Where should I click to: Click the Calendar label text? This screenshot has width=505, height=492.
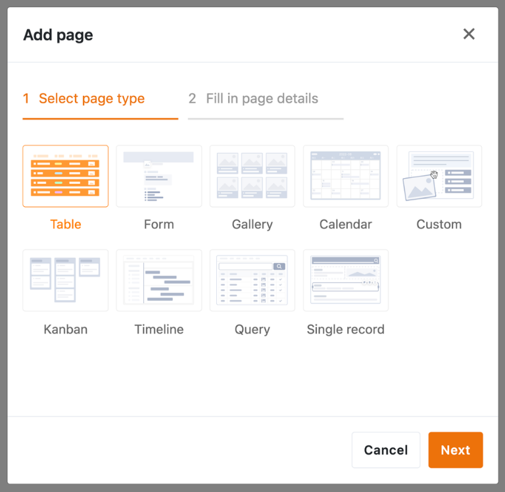pyautogui.click(x=346, y=224)
